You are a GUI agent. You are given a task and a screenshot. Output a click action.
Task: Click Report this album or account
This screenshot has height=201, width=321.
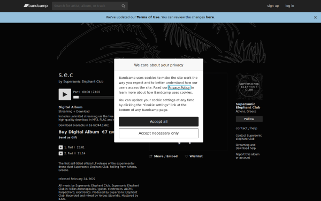point(248,156)
